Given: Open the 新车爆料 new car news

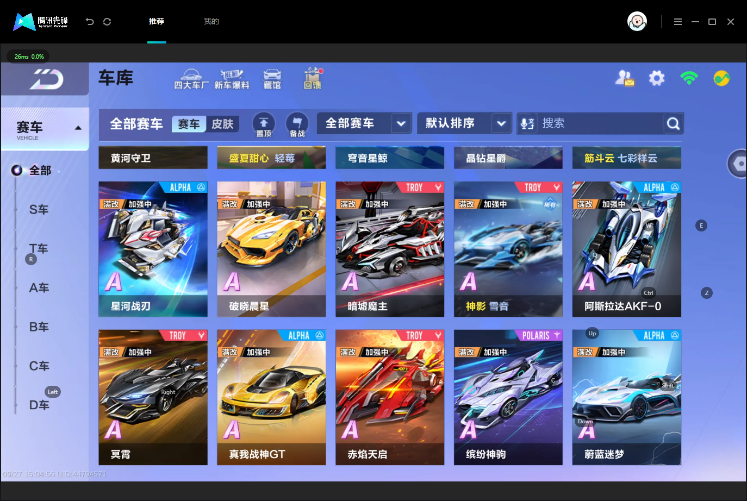Looking at the screenshot, I should pyautogui.click(x=232, y=79).
